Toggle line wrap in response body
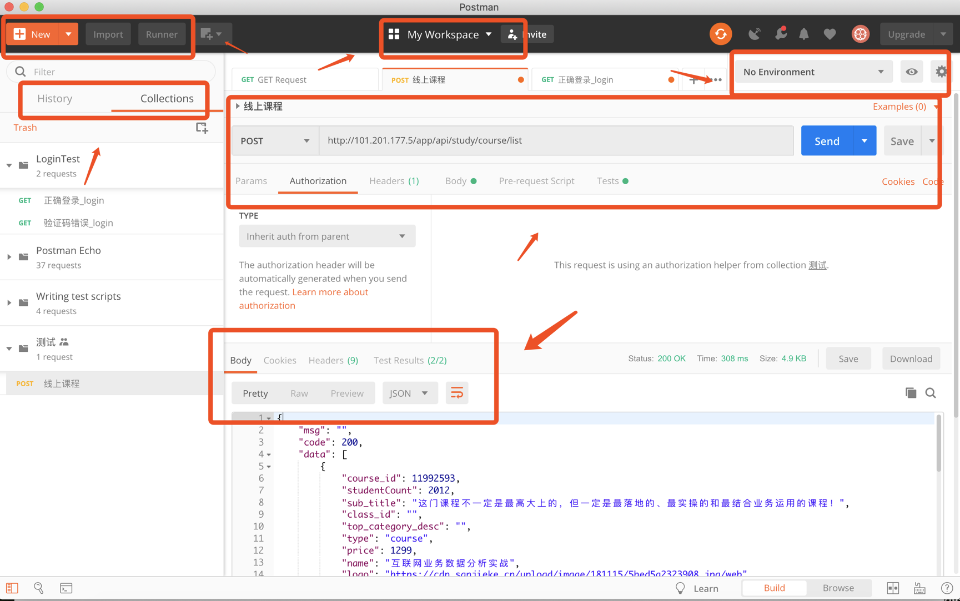 (x=457, y=393)
